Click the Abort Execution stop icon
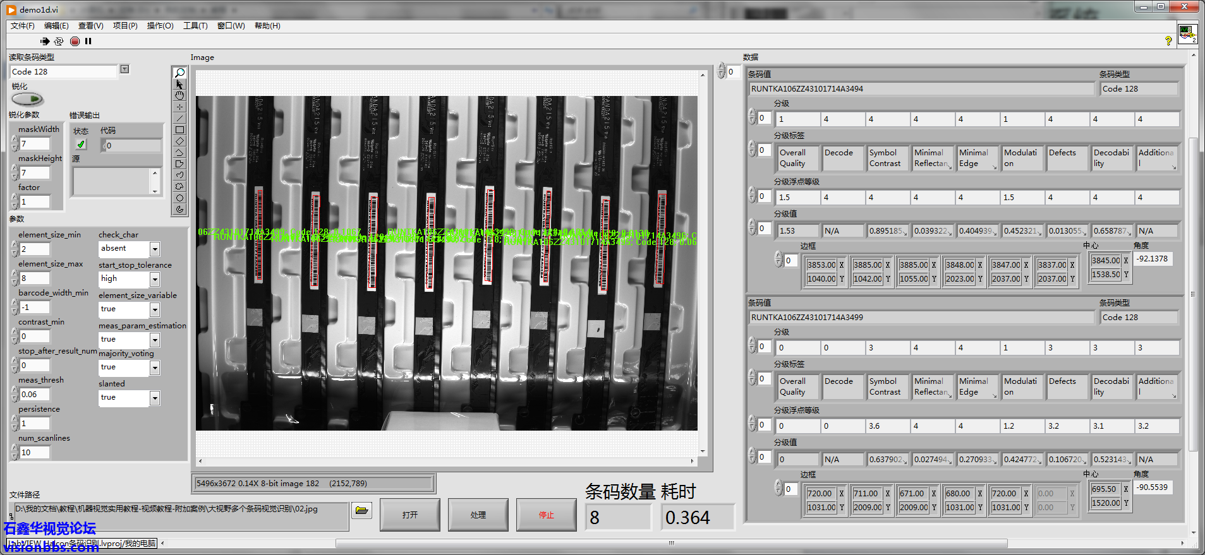Screen dimensions: 1205x555 pos(75,41)
